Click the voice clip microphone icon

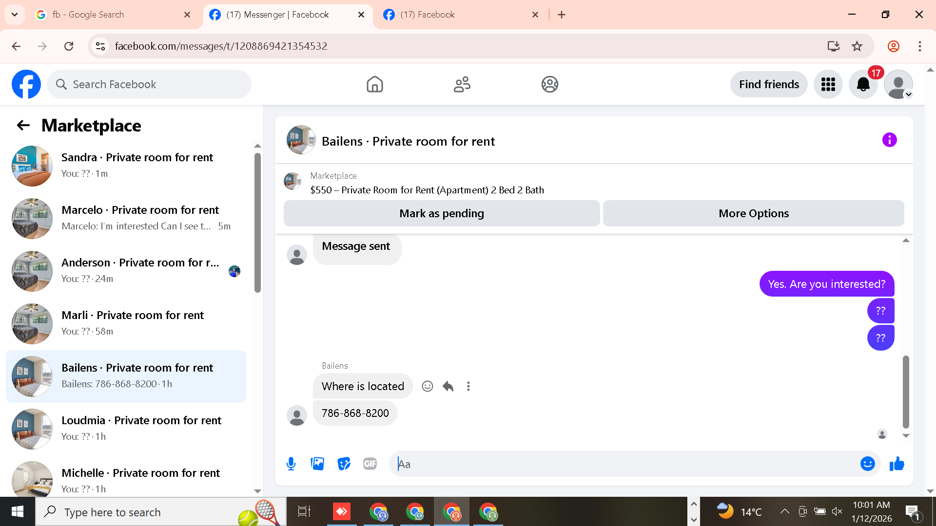(x=291, y=464)
